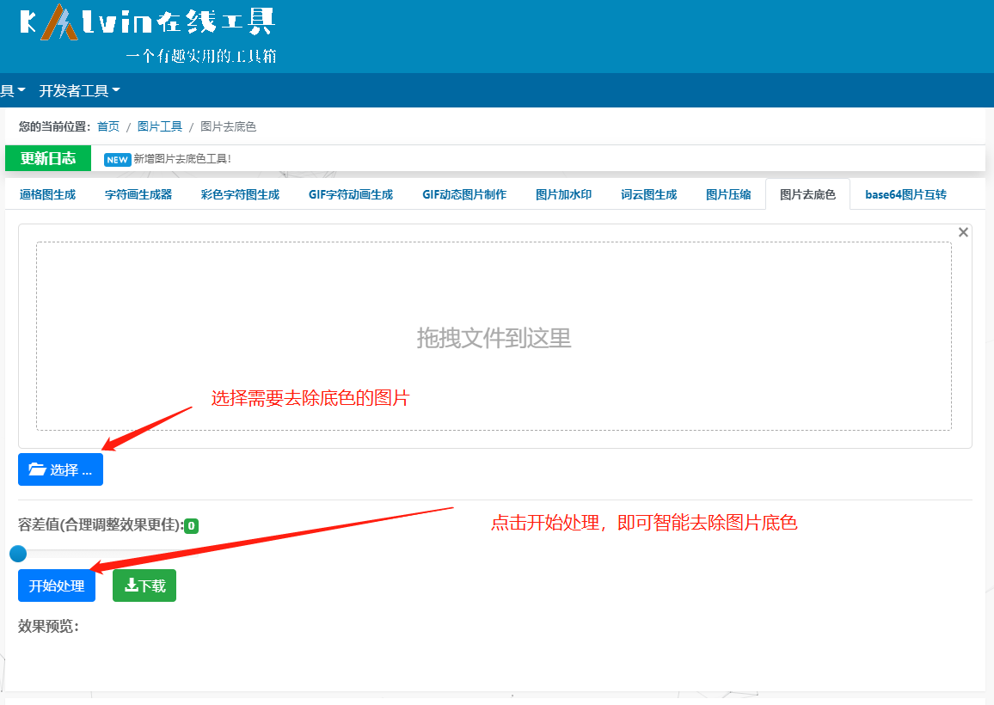Switch to the base64图片互转 tab

tap(904, 194)
